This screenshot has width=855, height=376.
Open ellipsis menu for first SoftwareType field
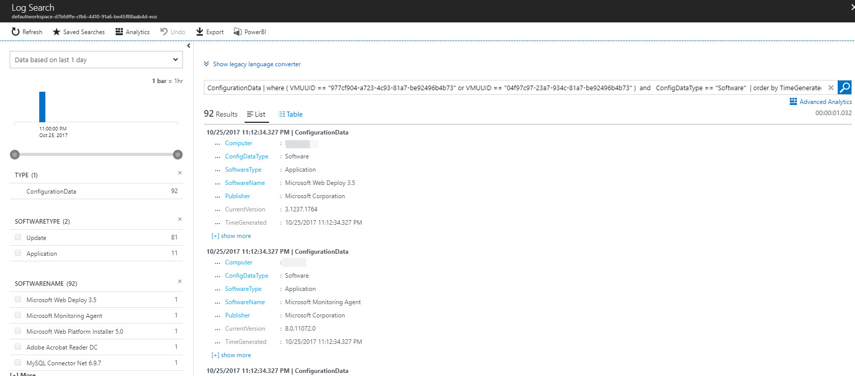[218, 170]
